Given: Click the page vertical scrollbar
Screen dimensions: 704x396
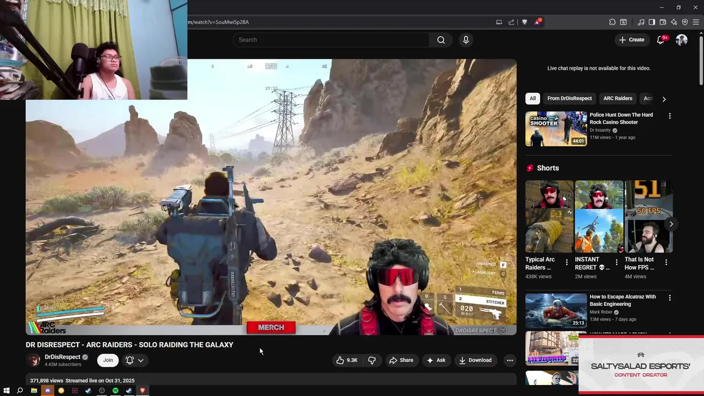Looking at the screenshot, I should point(701,61).
